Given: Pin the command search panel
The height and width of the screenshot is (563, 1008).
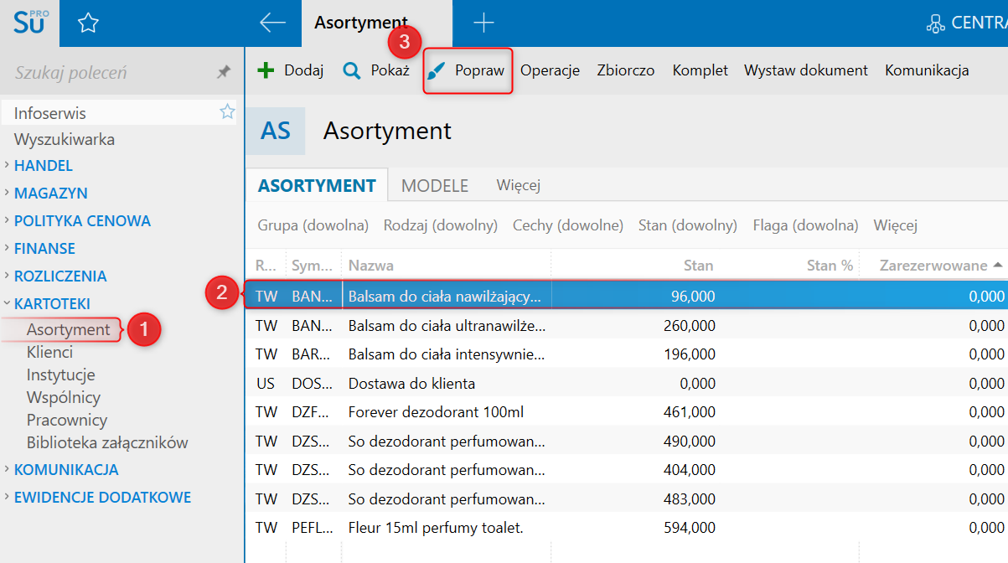Looking at the screenshot, I should pos(223,73).
